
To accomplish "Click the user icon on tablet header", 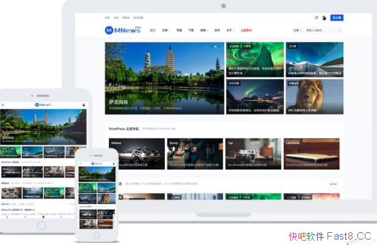I will point(84,105).
